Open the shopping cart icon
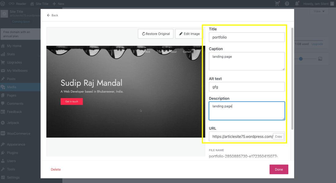The height and width of the screenshot is (183, 336). coord(277,4)
